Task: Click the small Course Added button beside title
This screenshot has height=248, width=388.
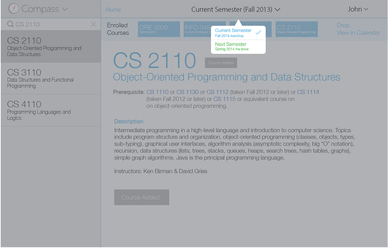Action: click(221, 63)
